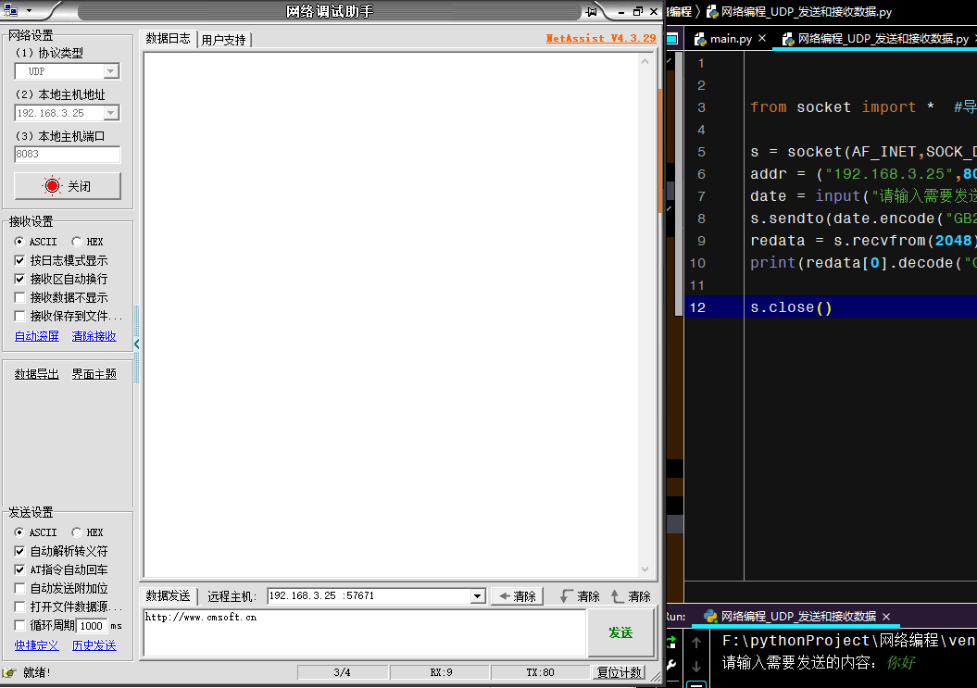Screen dimensions: 977x688
Task: Click the 数据导出 data export link
Action: [x=37, y=374]
